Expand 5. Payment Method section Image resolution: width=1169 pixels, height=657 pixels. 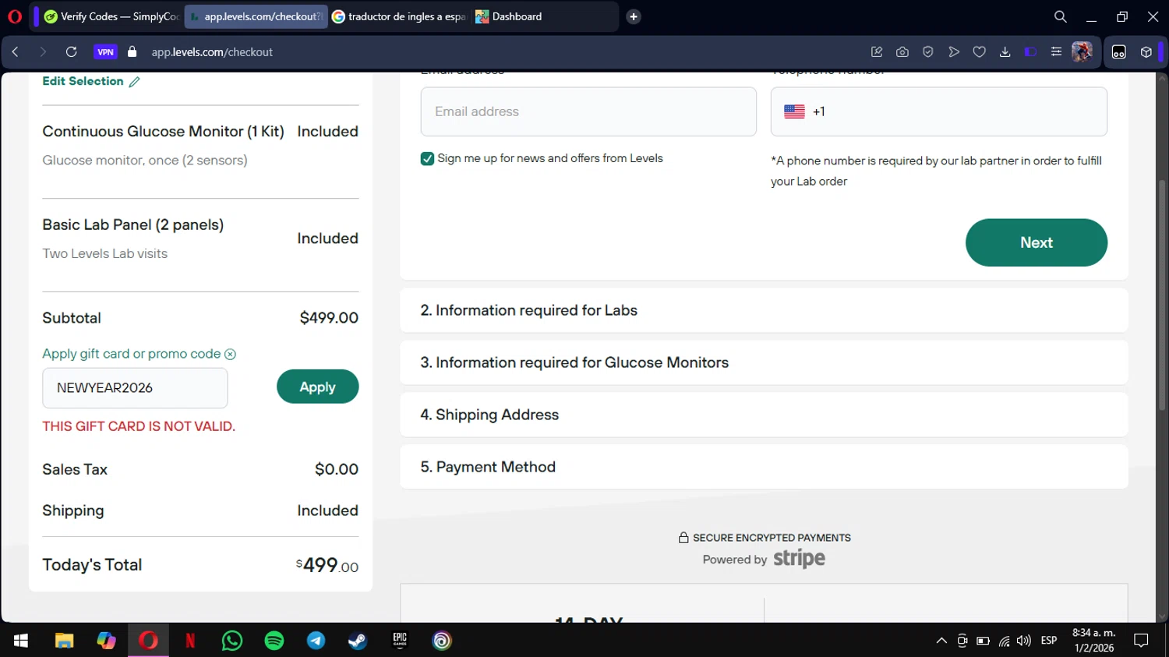click(764, 467)
